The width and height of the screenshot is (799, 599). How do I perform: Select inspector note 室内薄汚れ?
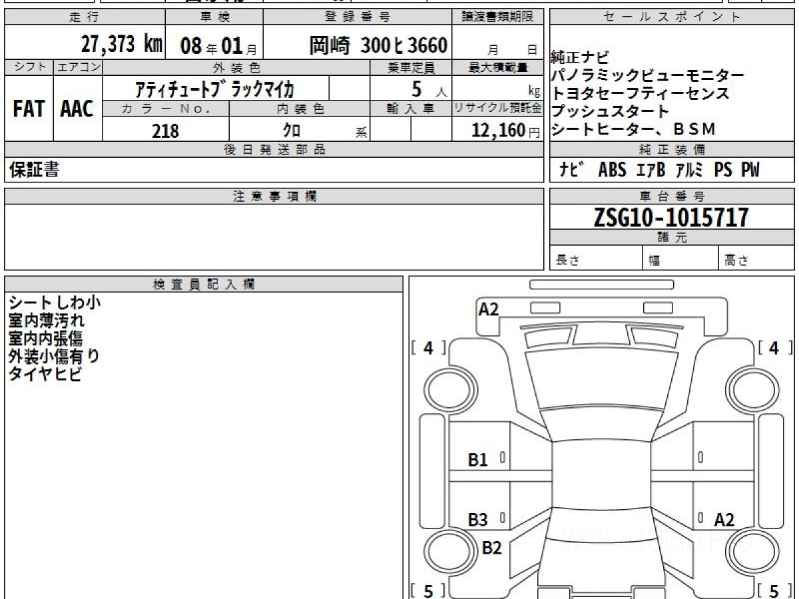47,321
